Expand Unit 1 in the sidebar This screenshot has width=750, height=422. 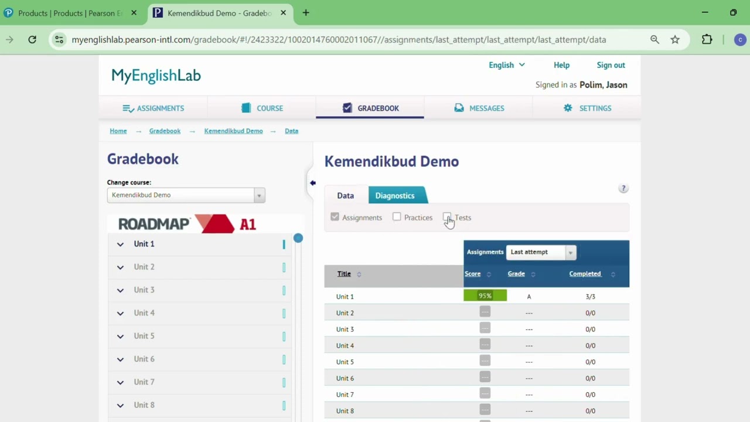(120, 244)
